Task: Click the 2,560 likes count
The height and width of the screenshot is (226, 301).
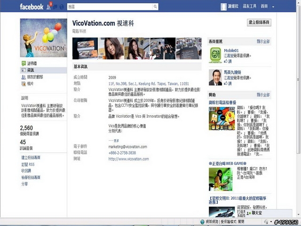Action: (26, 128)
